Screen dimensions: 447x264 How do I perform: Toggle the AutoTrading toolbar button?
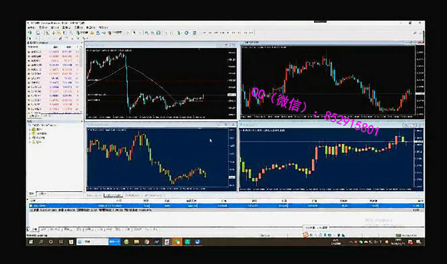[115, 33]
